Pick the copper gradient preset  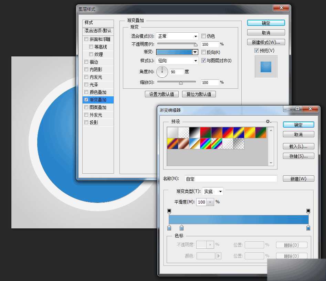coord(183,144)
